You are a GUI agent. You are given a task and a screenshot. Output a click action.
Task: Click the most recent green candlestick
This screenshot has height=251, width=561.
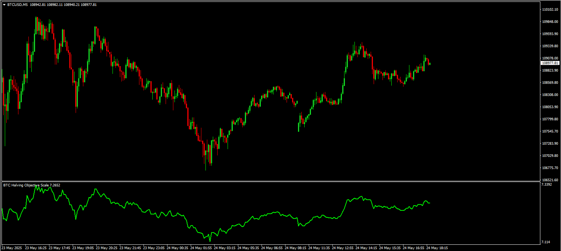430,64
